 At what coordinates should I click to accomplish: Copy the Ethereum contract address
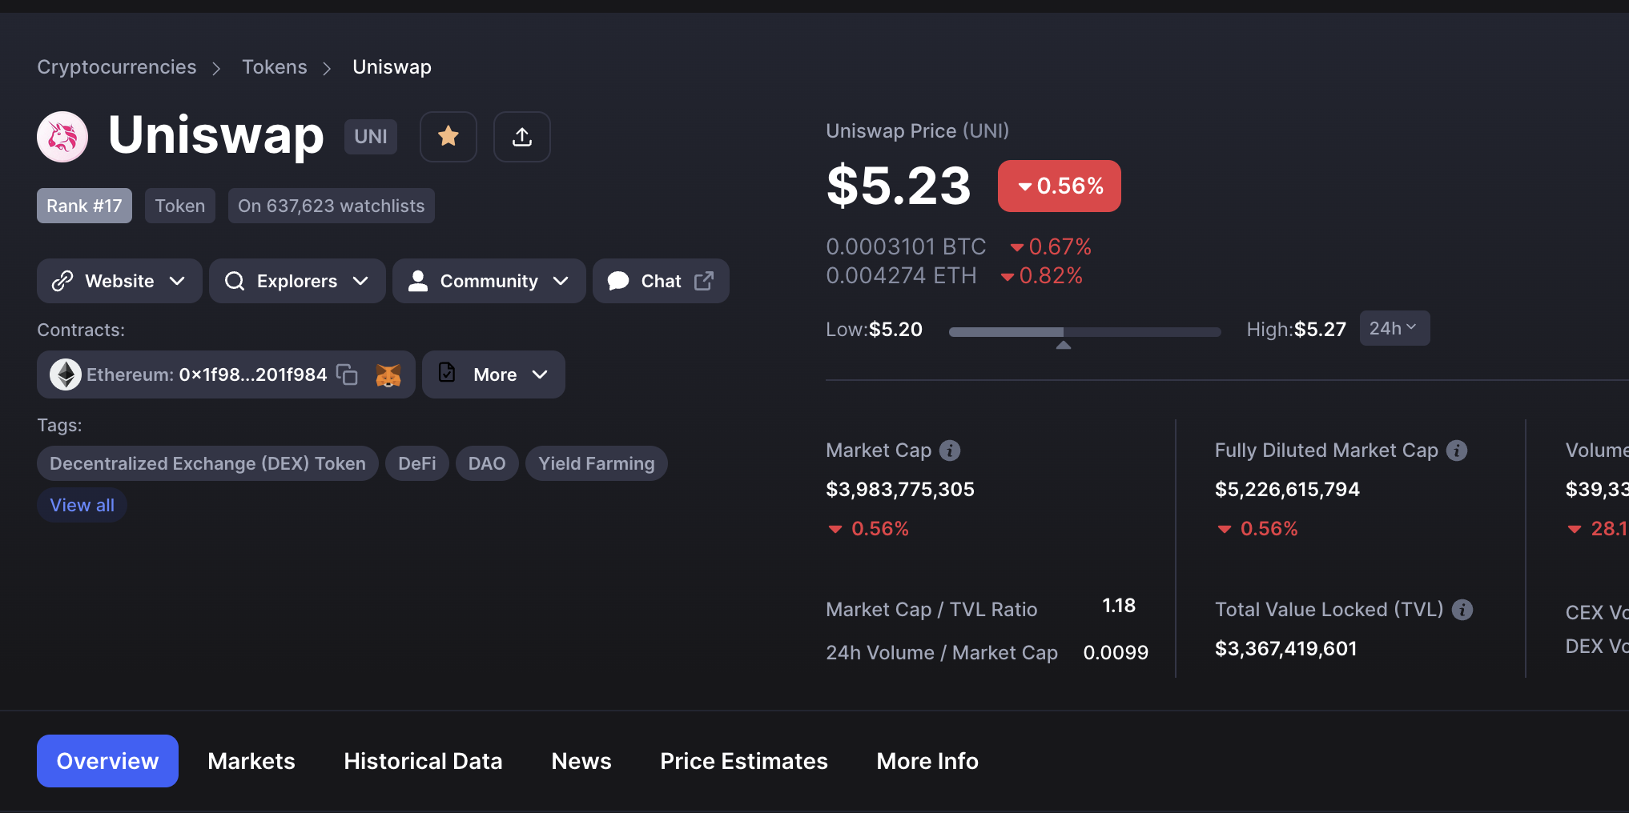347,374
